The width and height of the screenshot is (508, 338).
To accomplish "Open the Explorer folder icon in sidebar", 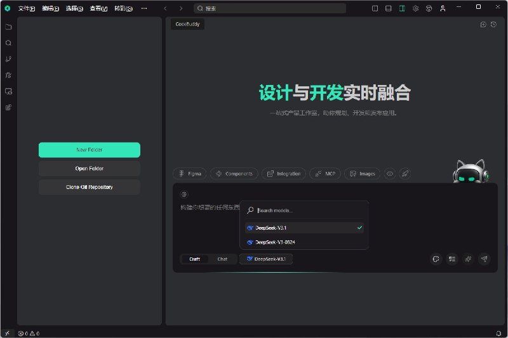I will click(8, 27).
